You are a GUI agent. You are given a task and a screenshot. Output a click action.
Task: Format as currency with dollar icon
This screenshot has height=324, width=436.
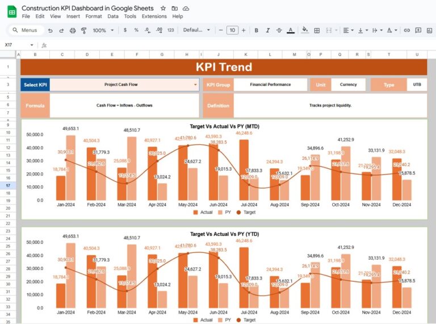pyautogui.click(x=125, y=30)
